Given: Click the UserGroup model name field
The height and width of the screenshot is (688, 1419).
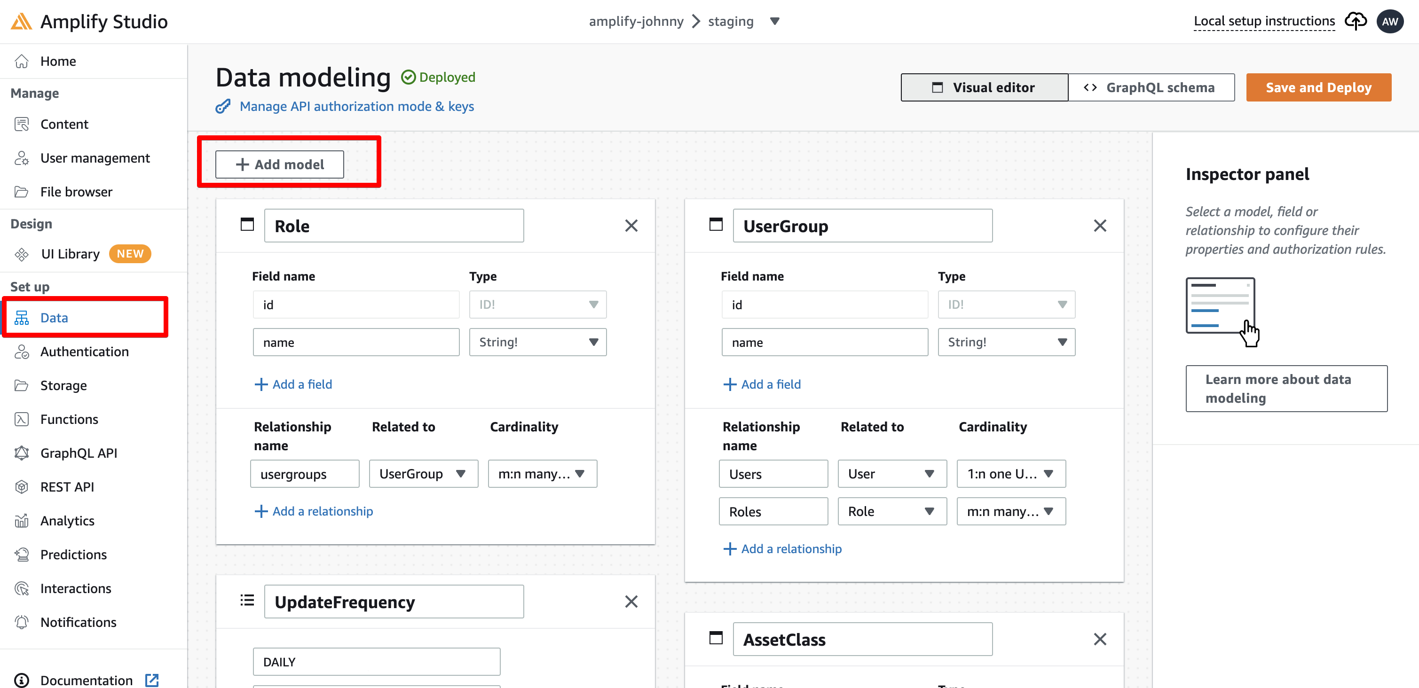Looking at the screenshot, I should (862, 226).
